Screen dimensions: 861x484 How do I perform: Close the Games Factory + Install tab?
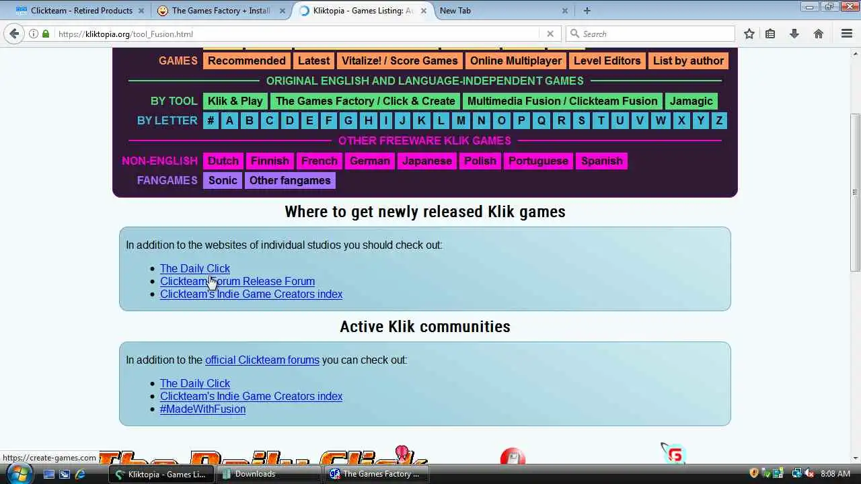283,11
